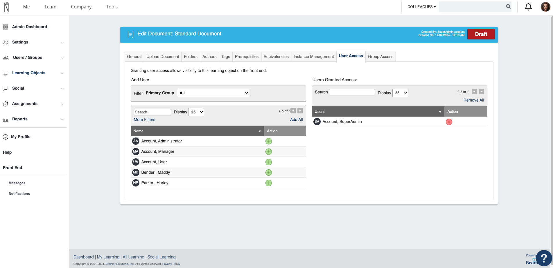Open the Prerequisites tab

pos(247,57)
